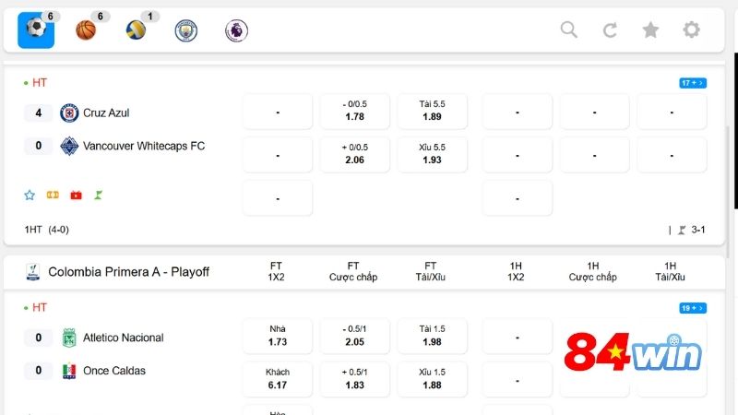738x415 pixels.
Task: Select handicap +0/0.5 at 2.06
Action: pos(355,154)
